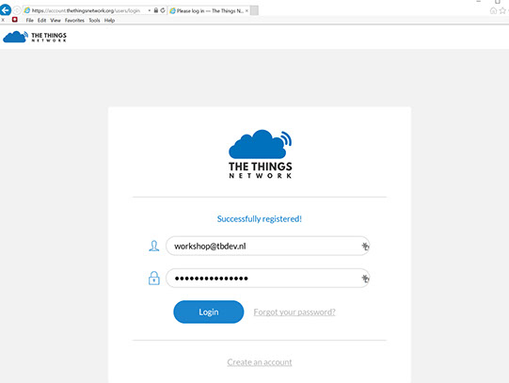509x383 pixels.
Task: Click the password manager icon in email field
Action: [365, 246]
